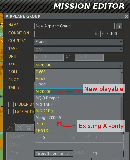130x160 pixels.
Task: Choose M-2000C in the type list
Action: [x=77, y=92]
